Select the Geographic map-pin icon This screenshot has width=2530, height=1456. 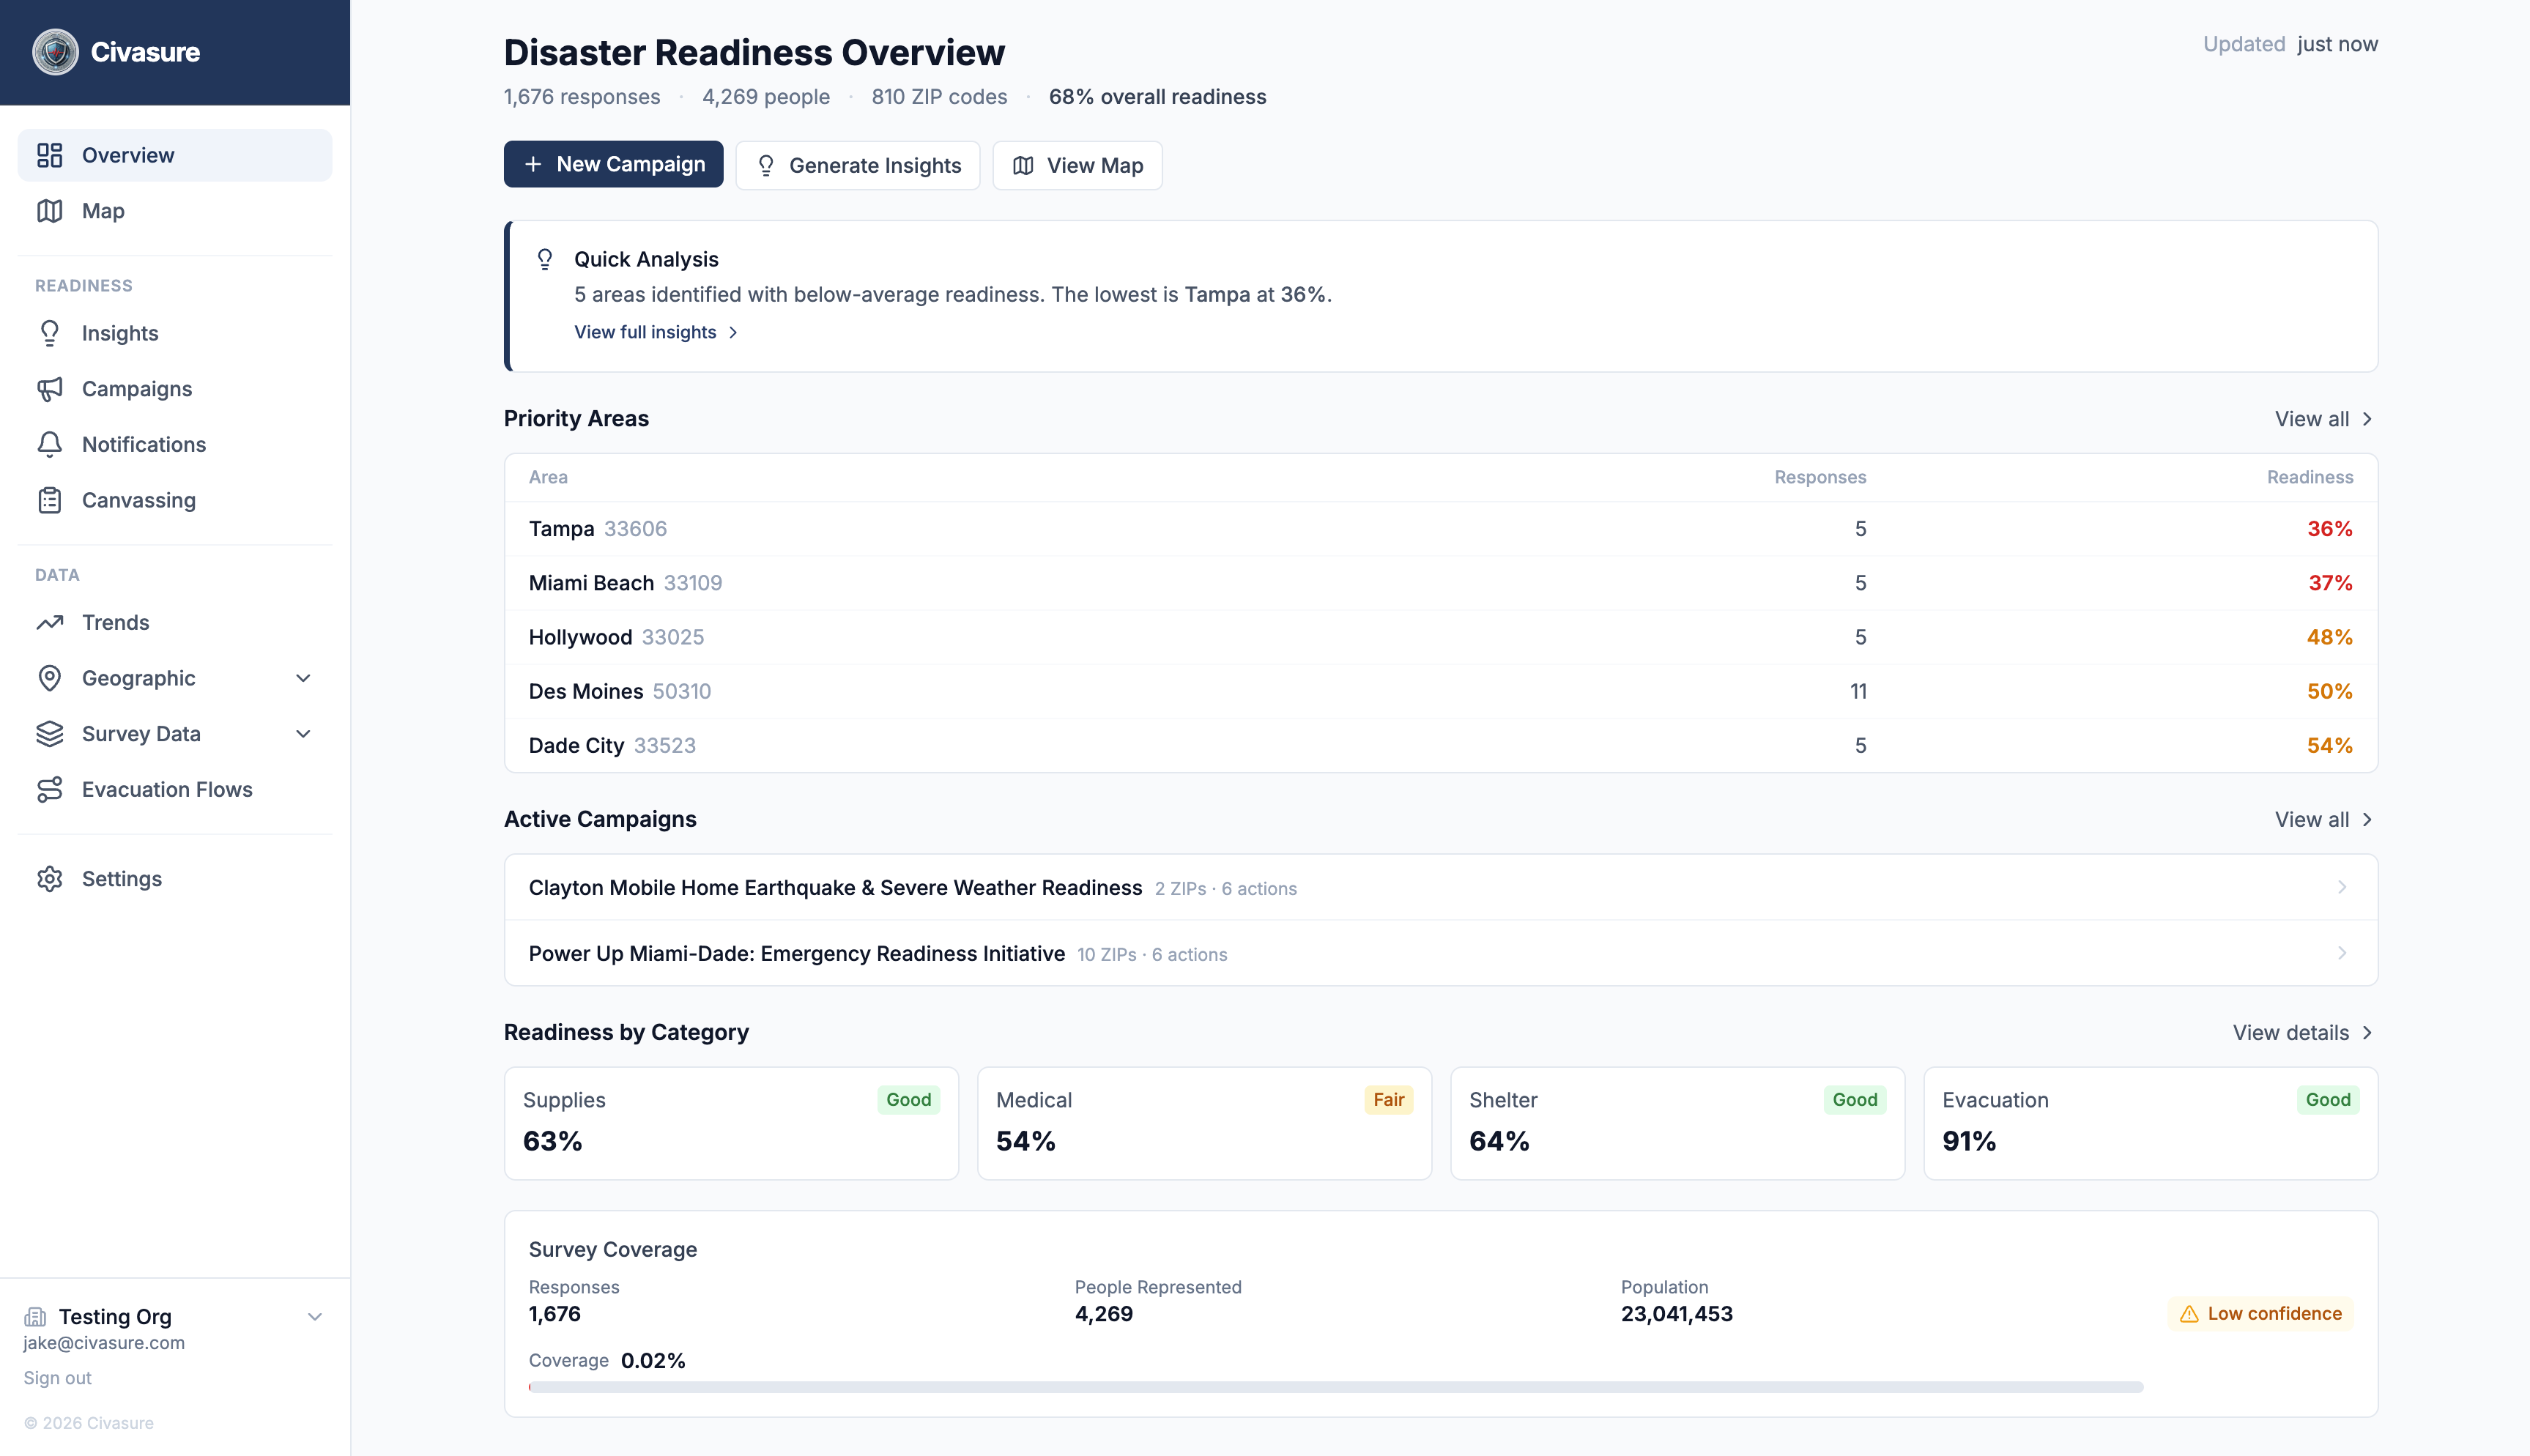tap(51, 678)
